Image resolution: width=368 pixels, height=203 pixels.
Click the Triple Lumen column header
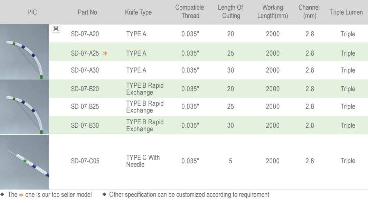tap(346, 12)
